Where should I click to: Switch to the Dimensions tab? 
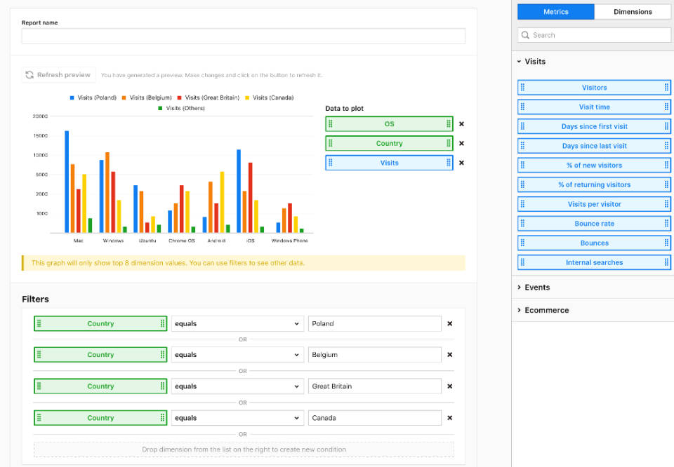pyautogui.click(x=633, y=11)
